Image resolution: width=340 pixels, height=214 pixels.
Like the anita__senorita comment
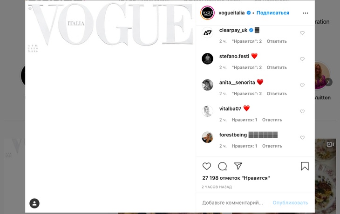pos(302,85)
